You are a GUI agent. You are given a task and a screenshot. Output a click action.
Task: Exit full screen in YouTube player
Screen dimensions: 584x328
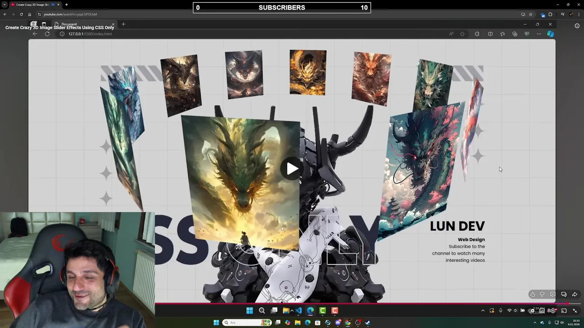pyautogui.click(x=575, y=311)
